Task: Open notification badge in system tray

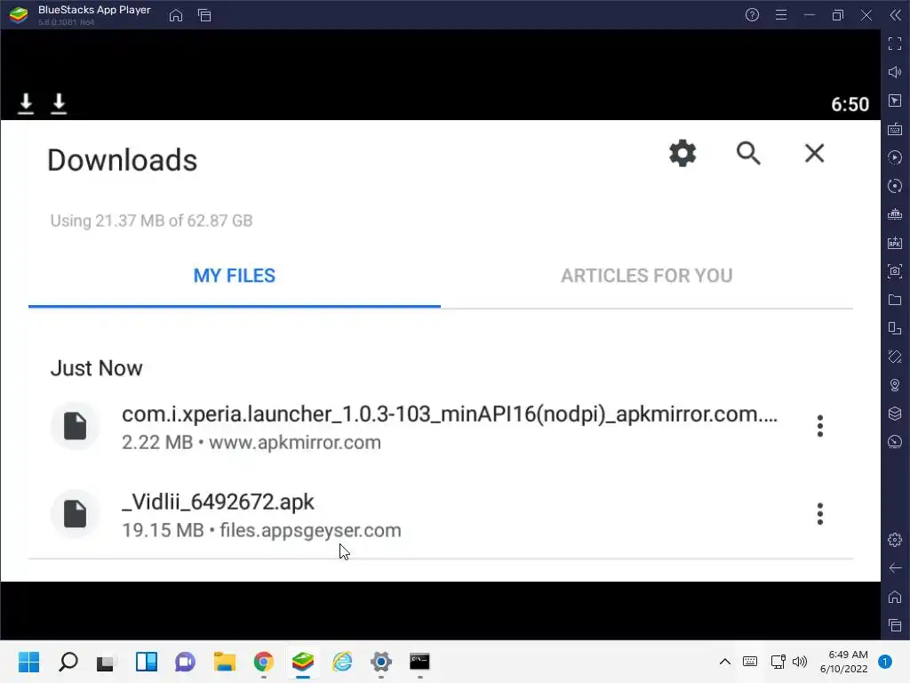Action: [x=885, y=662]
